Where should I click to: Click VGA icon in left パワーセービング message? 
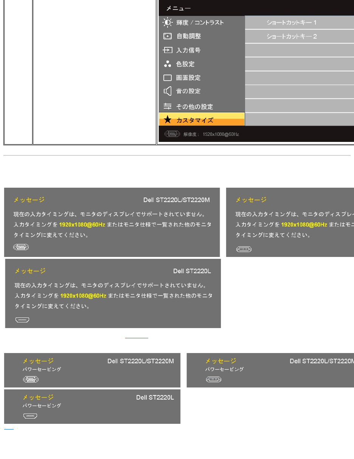pyautogui.click(x=31, y=379)
